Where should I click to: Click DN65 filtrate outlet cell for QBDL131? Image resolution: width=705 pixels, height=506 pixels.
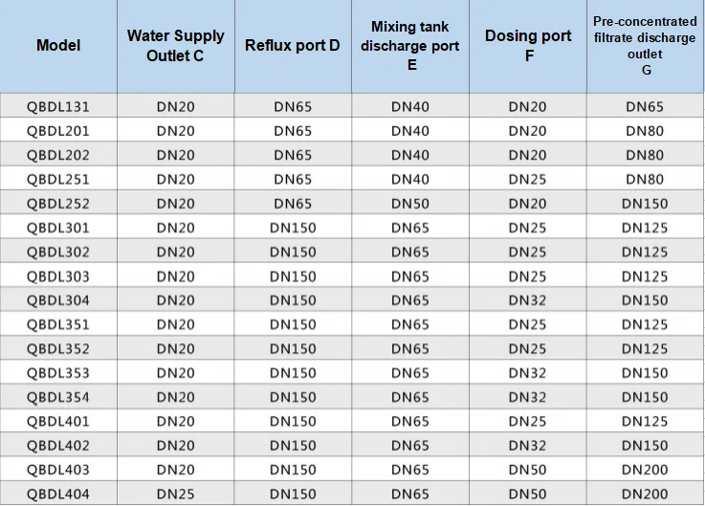(x=645, y=106)
